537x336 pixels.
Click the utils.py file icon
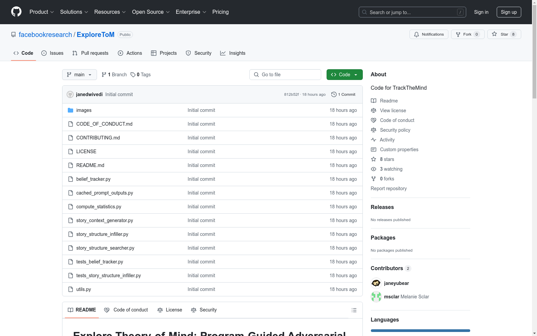[70, 289]
